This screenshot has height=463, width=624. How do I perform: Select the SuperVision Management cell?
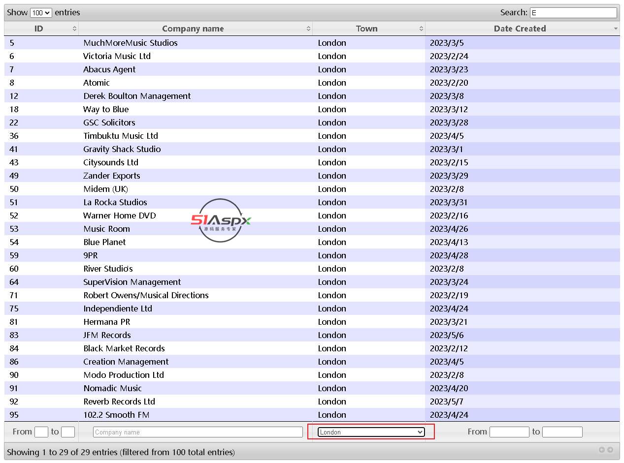click(x=132, y=282)
